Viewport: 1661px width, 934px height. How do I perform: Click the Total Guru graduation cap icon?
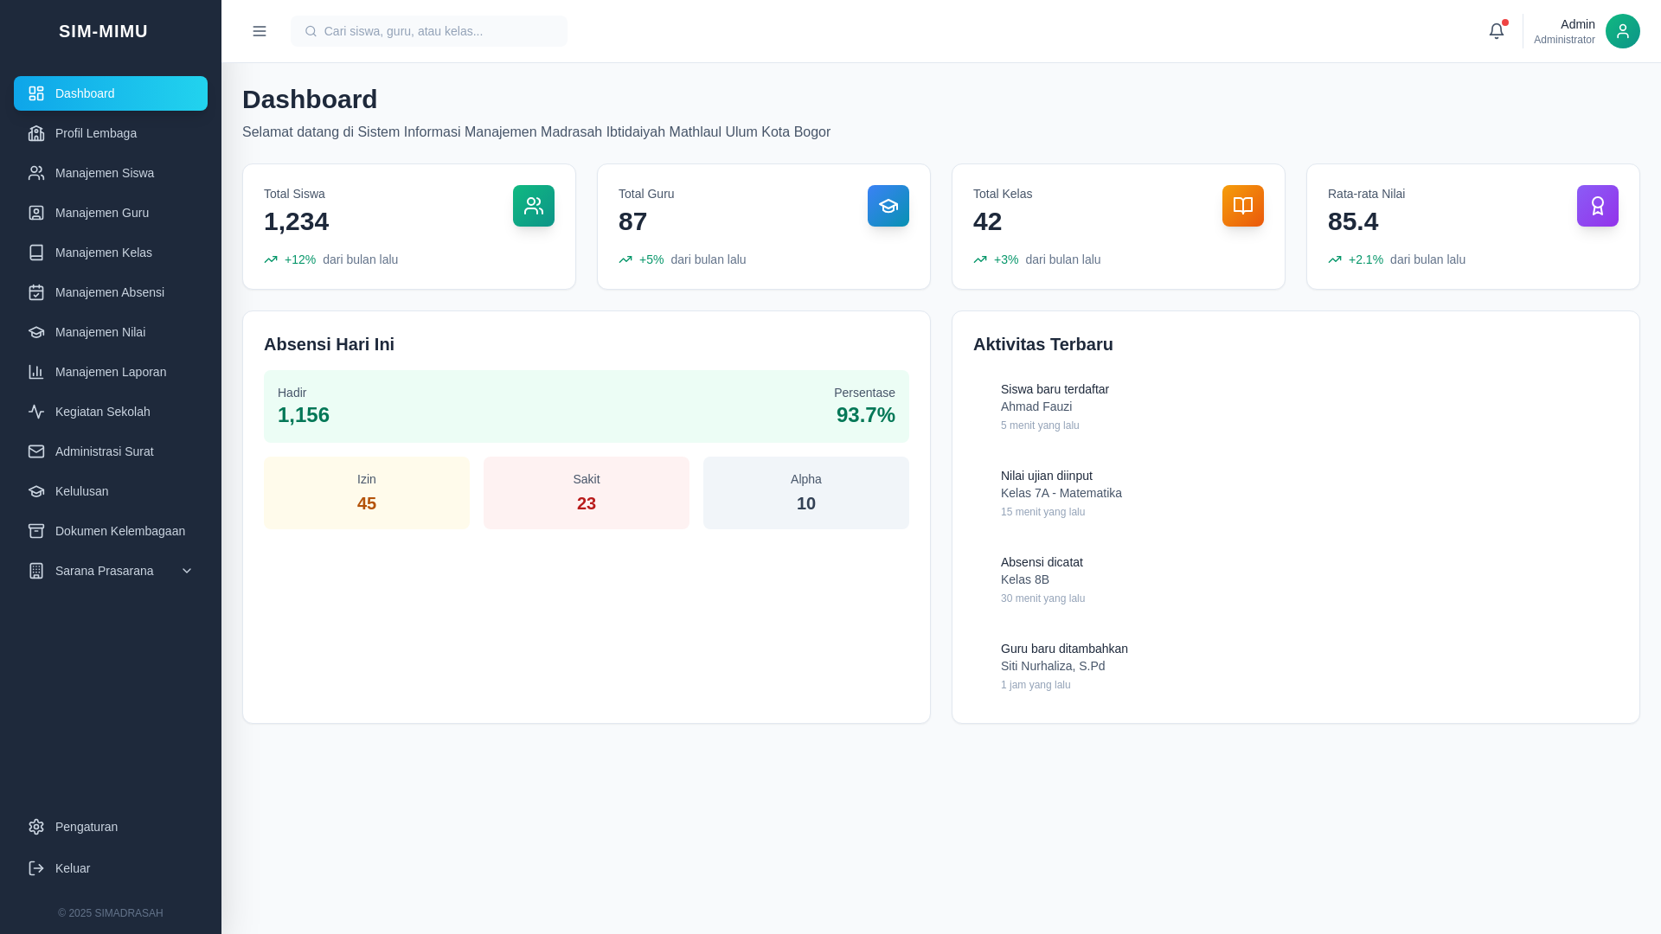(x=888, y=206)
